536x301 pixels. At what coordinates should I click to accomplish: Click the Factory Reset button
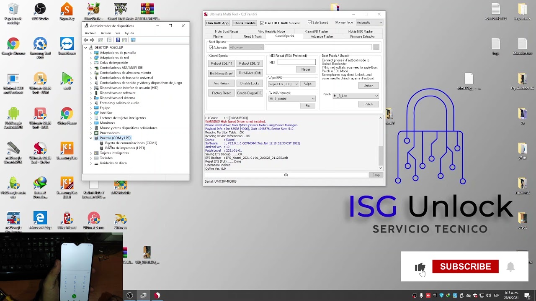click(x=222, y=93)
